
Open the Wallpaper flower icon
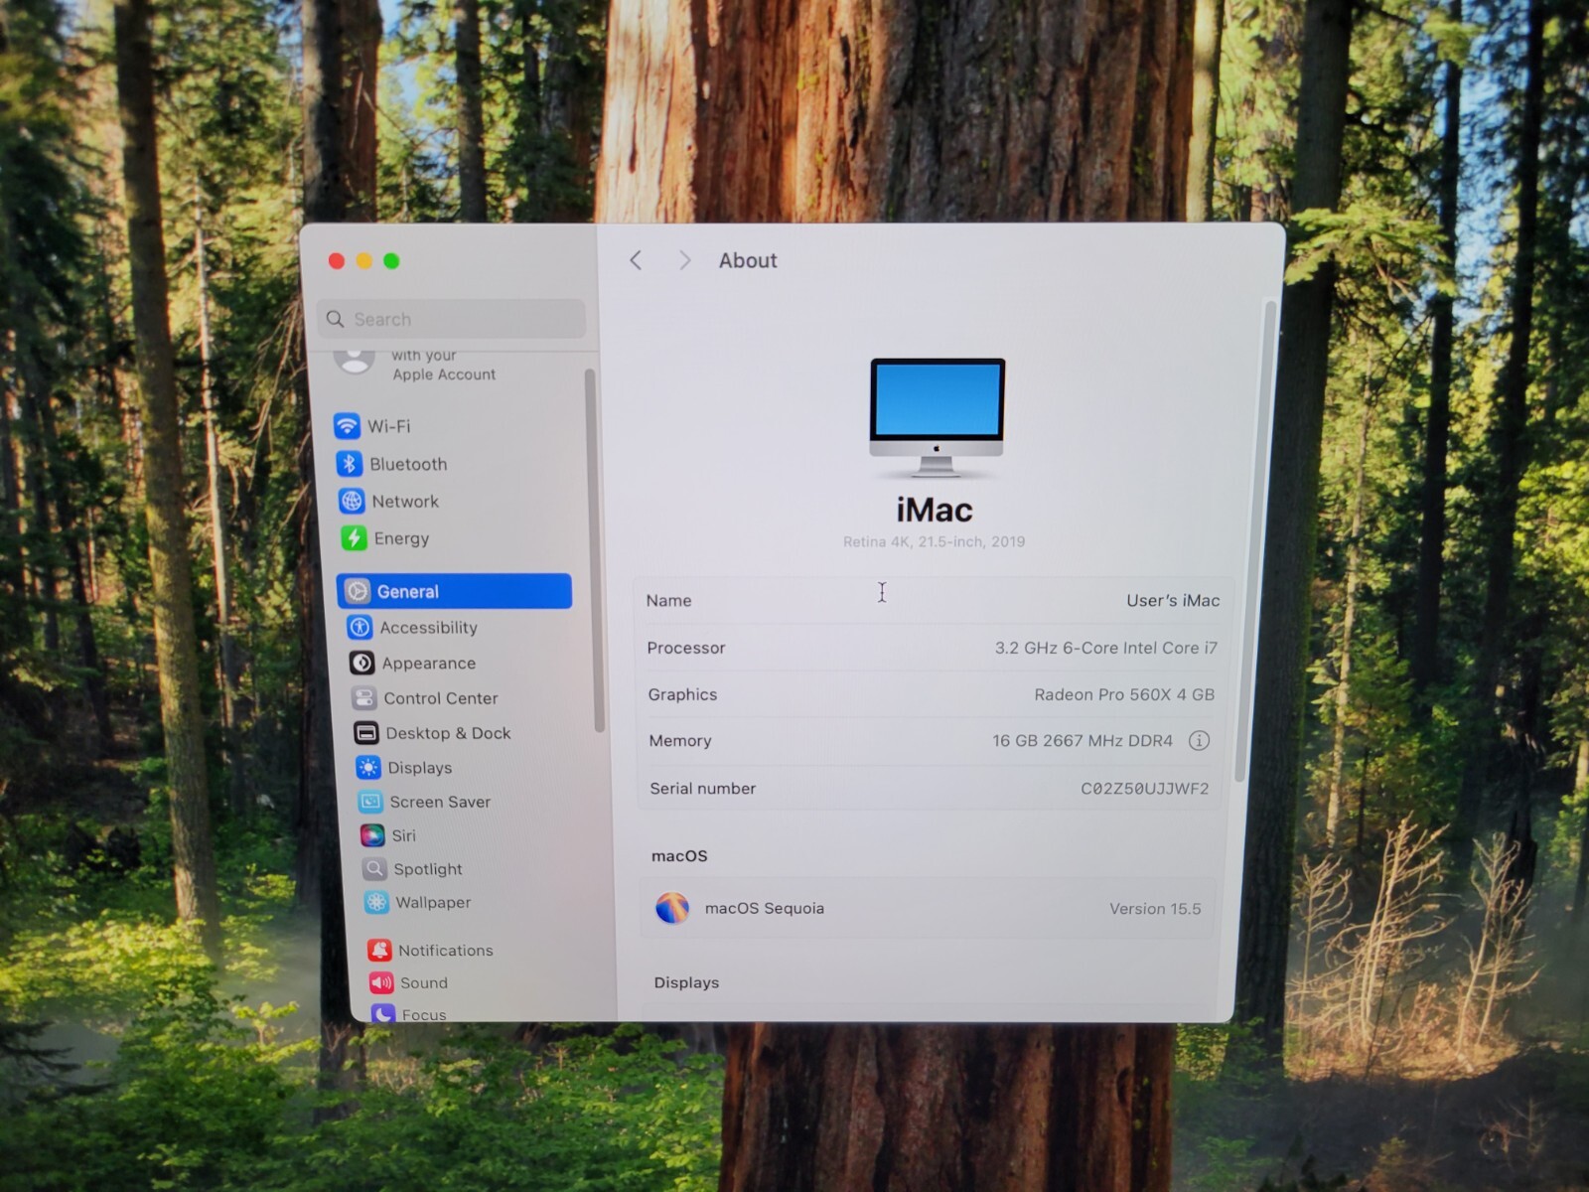pos(376,902)
